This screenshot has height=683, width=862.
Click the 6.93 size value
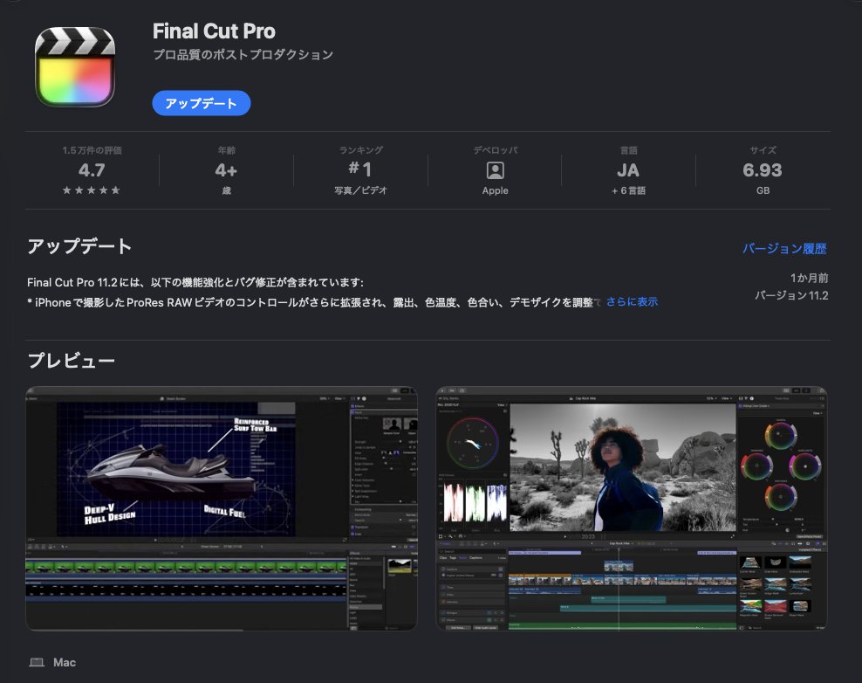click(x=763, y=170)
